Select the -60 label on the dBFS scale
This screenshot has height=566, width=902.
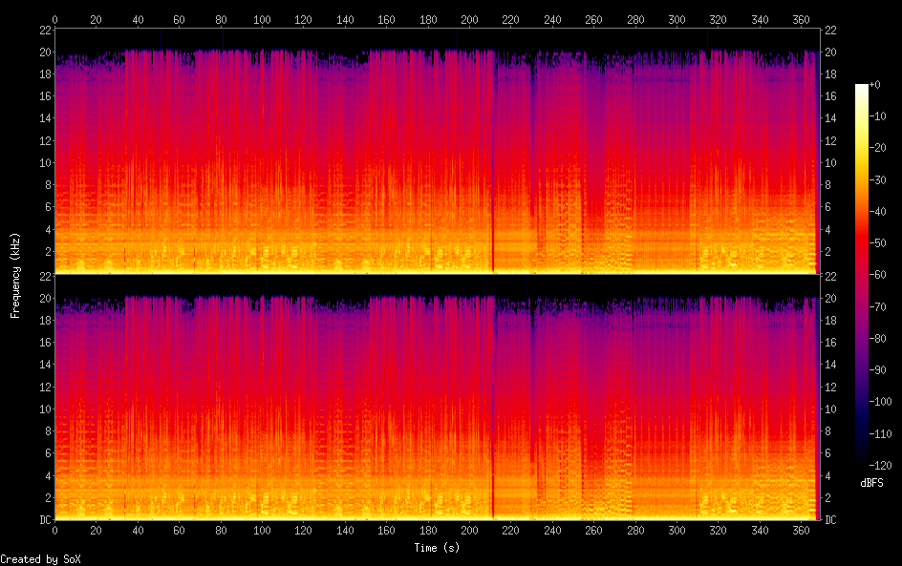tap(886, 275)
